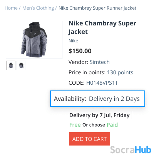Viewport: 154px width, 154px height.
Task: Open the main jacket product image
Action: point(34,40)
